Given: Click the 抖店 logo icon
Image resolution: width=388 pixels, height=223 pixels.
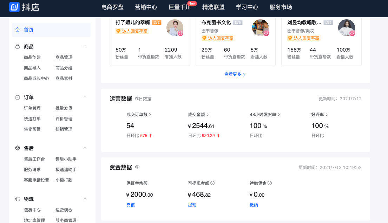Looking at the screenshot, I should (15, 7).
